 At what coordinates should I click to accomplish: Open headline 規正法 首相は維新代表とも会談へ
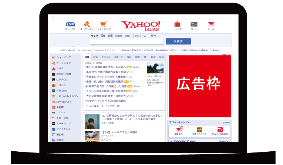[x=106, y=67]
